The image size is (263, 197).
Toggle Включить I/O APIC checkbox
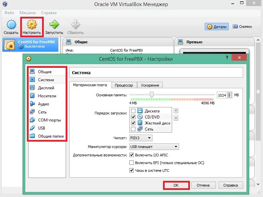(x=131, y=155)
